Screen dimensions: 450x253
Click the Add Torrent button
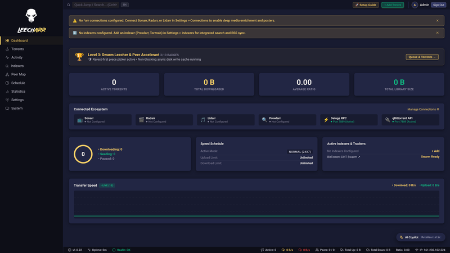click(393, 5)
